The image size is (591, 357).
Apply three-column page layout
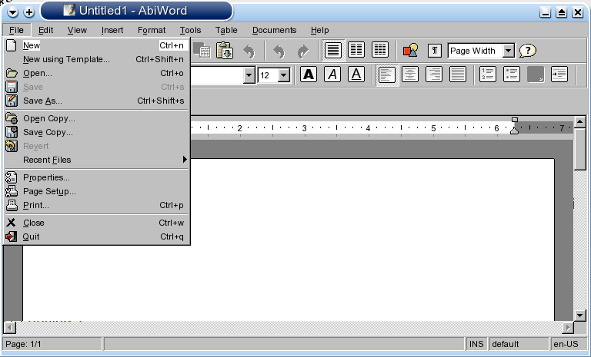pos(380,51)
